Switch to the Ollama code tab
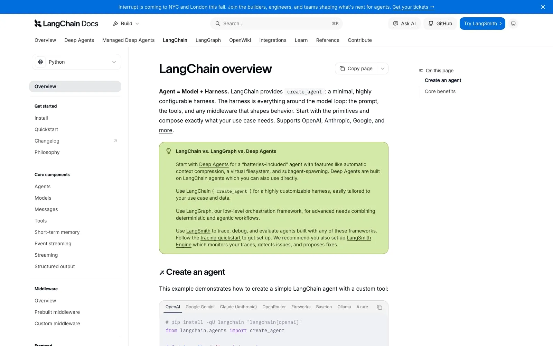The image size is (553, 346). (x=344, y=307)
